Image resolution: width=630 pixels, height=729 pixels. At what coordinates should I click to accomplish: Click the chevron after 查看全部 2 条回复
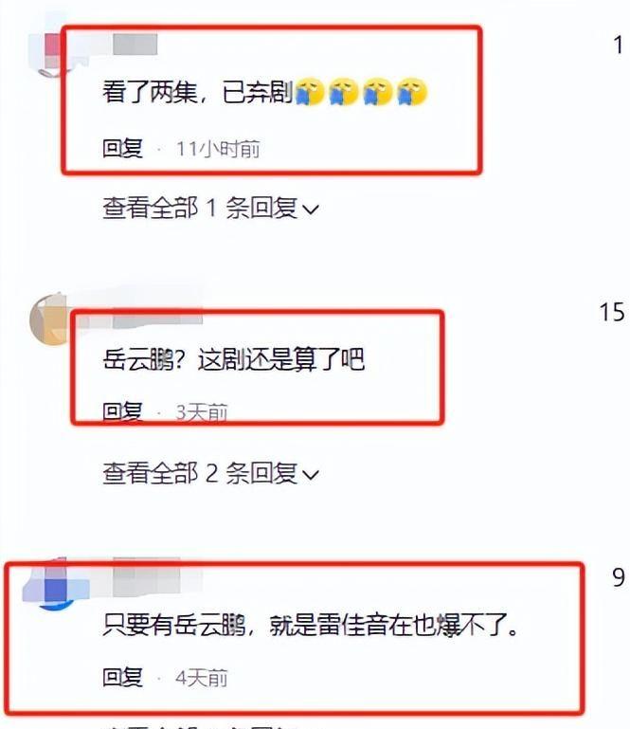click(x=311, y=475)
